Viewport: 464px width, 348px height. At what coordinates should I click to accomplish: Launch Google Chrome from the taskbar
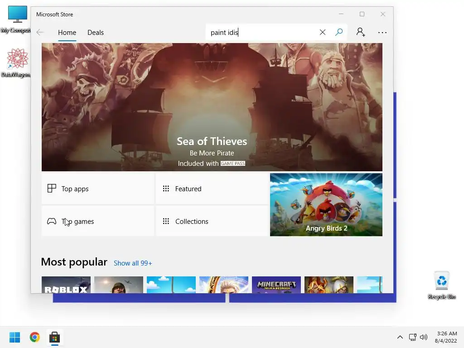pos(34,337)
